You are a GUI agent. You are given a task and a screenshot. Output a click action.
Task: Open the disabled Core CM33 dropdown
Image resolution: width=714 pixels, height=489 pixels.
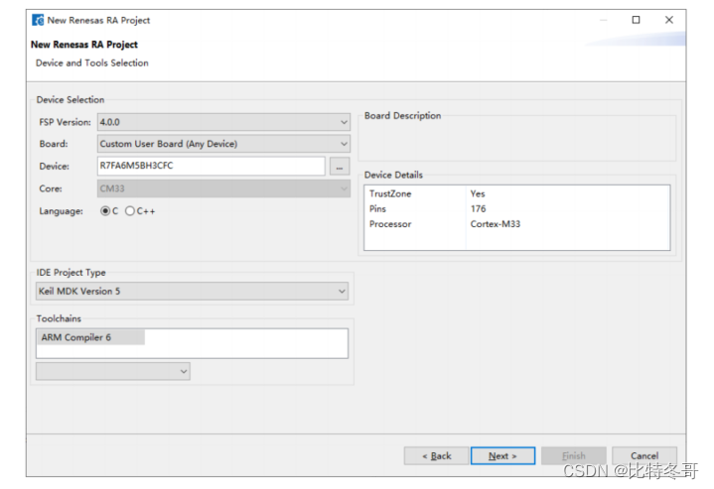click(x=223, y=188)
